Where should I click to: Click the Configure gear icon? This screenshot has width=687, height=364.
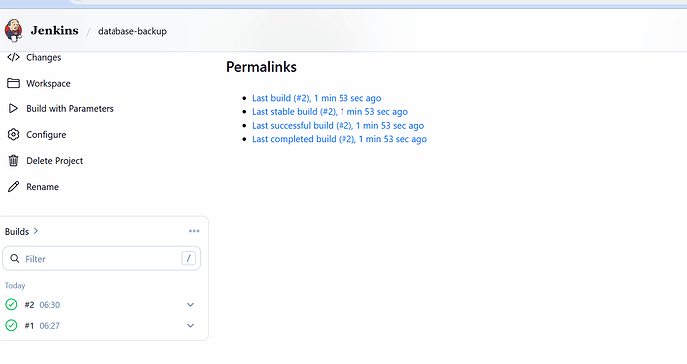tap(13, 134)
